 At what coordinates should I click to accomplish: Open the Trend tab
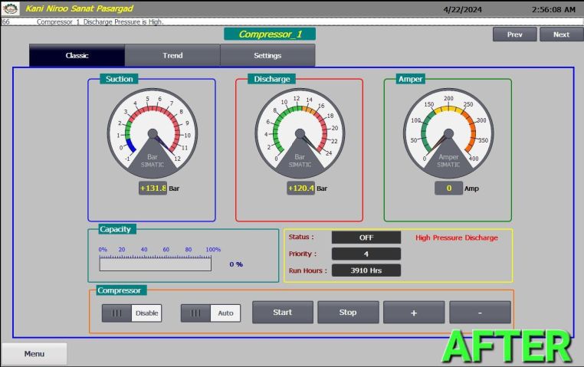coord(172,55)
